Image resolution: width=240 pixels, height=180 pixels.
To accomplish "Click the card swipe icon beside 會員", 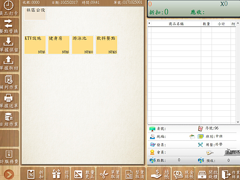I will coord(210,152).
